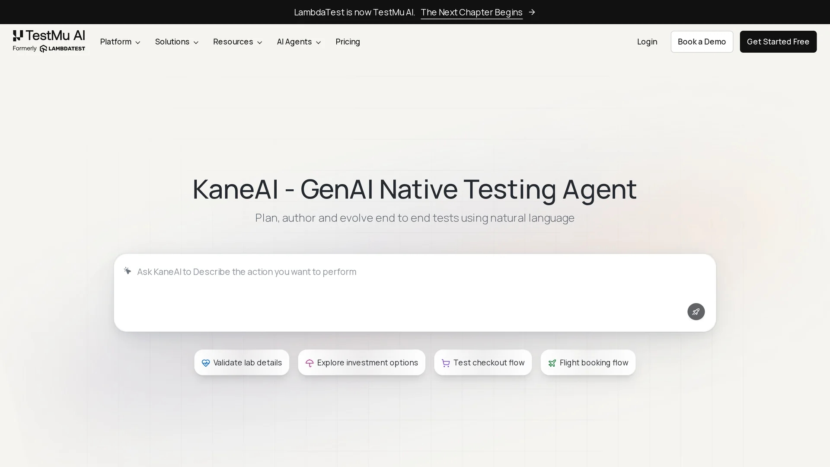Expand the AI Agents menu chevron
Viewport: 830px width, 467px height.
[x=319, y=42]
